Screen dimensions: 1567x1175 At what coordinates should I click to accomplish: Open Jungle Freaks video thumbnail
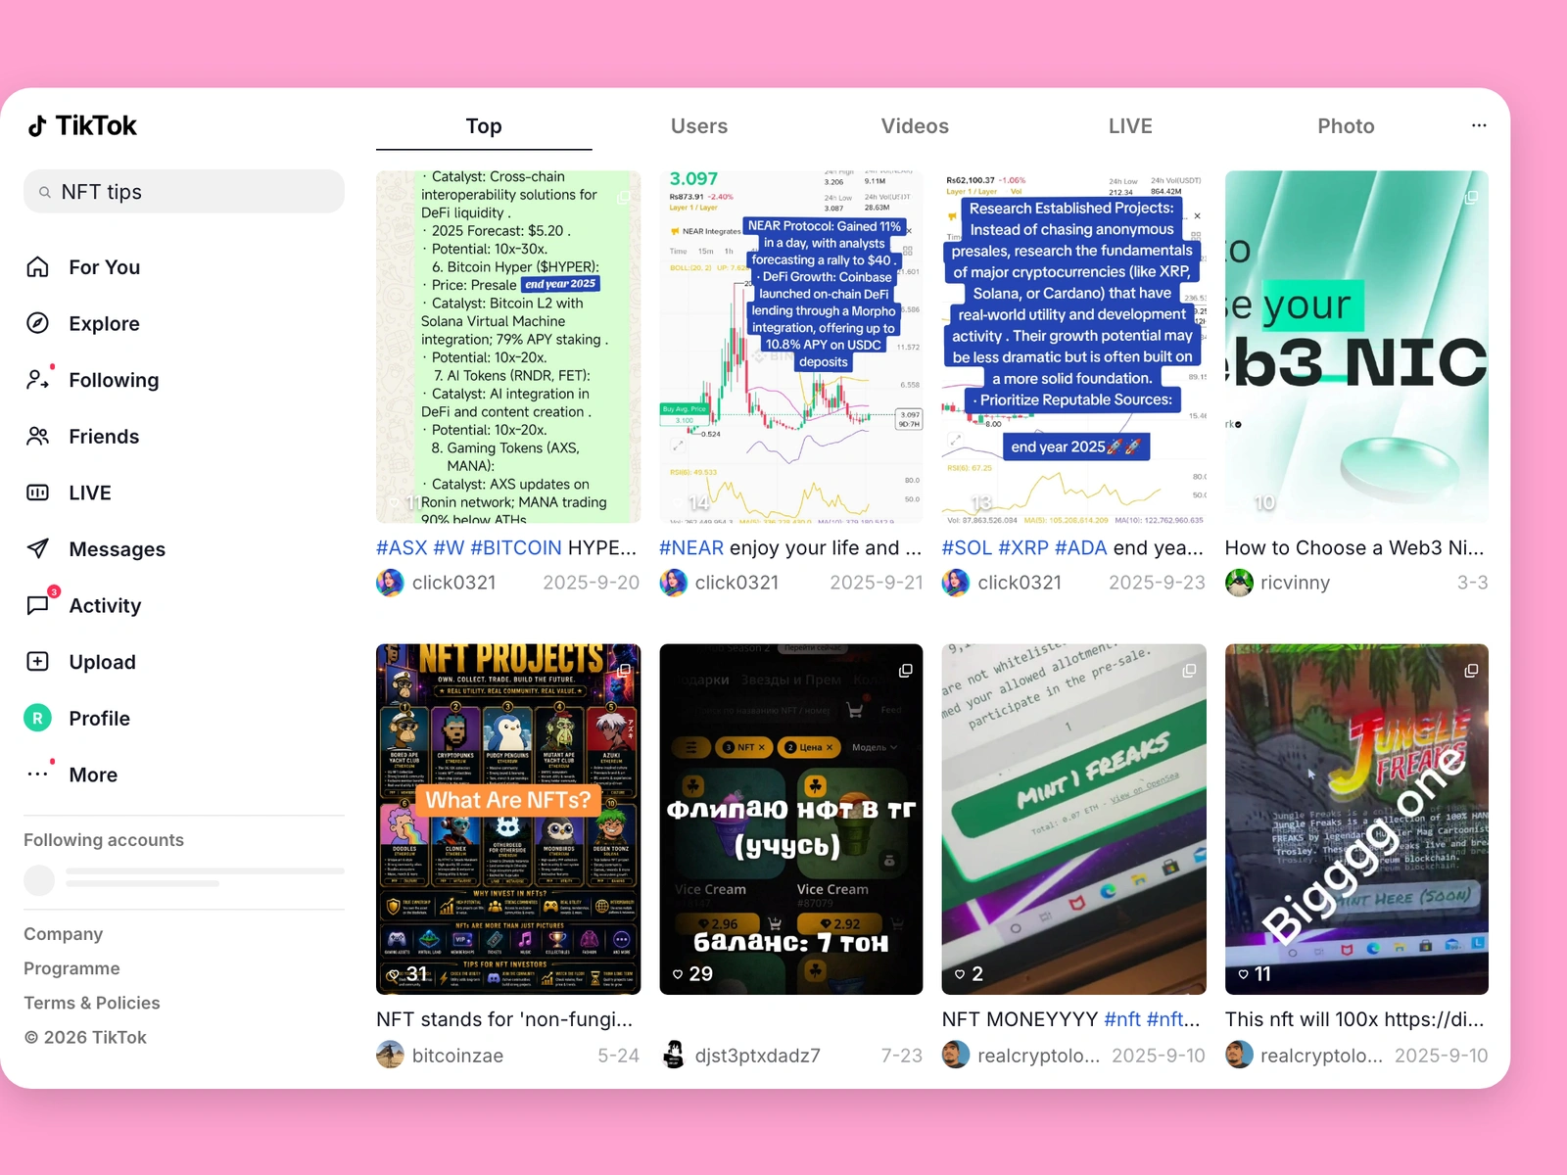(1356, 820)
